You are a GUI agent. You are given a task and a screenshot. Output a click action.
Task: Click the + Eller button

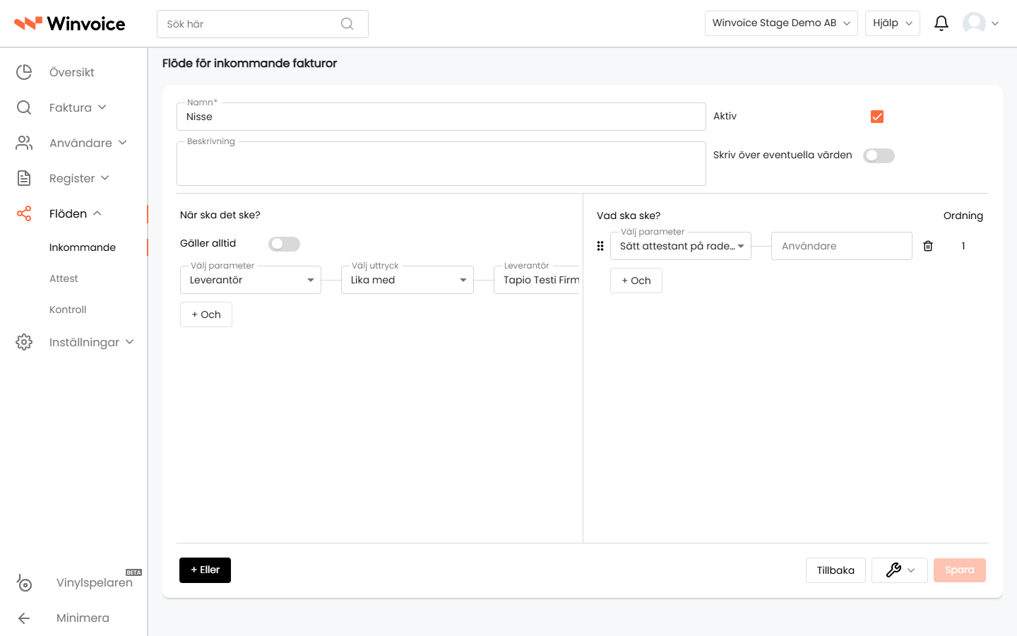click(x=205, y=570)
